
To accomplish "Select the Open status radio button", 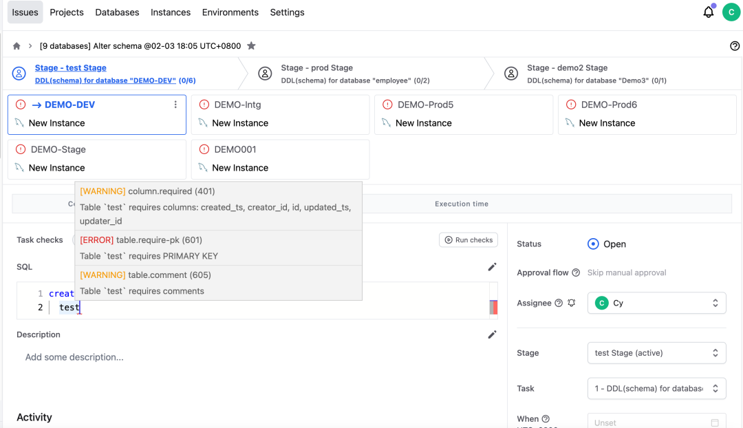I will (593, 244).
